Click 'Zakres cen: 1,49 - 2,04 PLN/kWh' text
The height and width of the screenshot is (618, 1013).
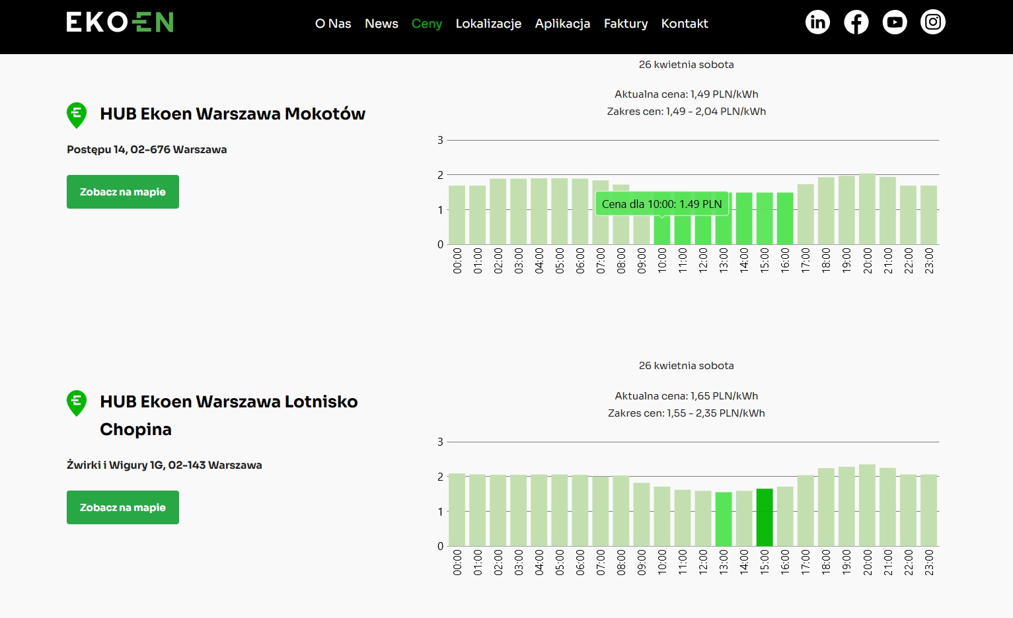click(x=687, y=112)
